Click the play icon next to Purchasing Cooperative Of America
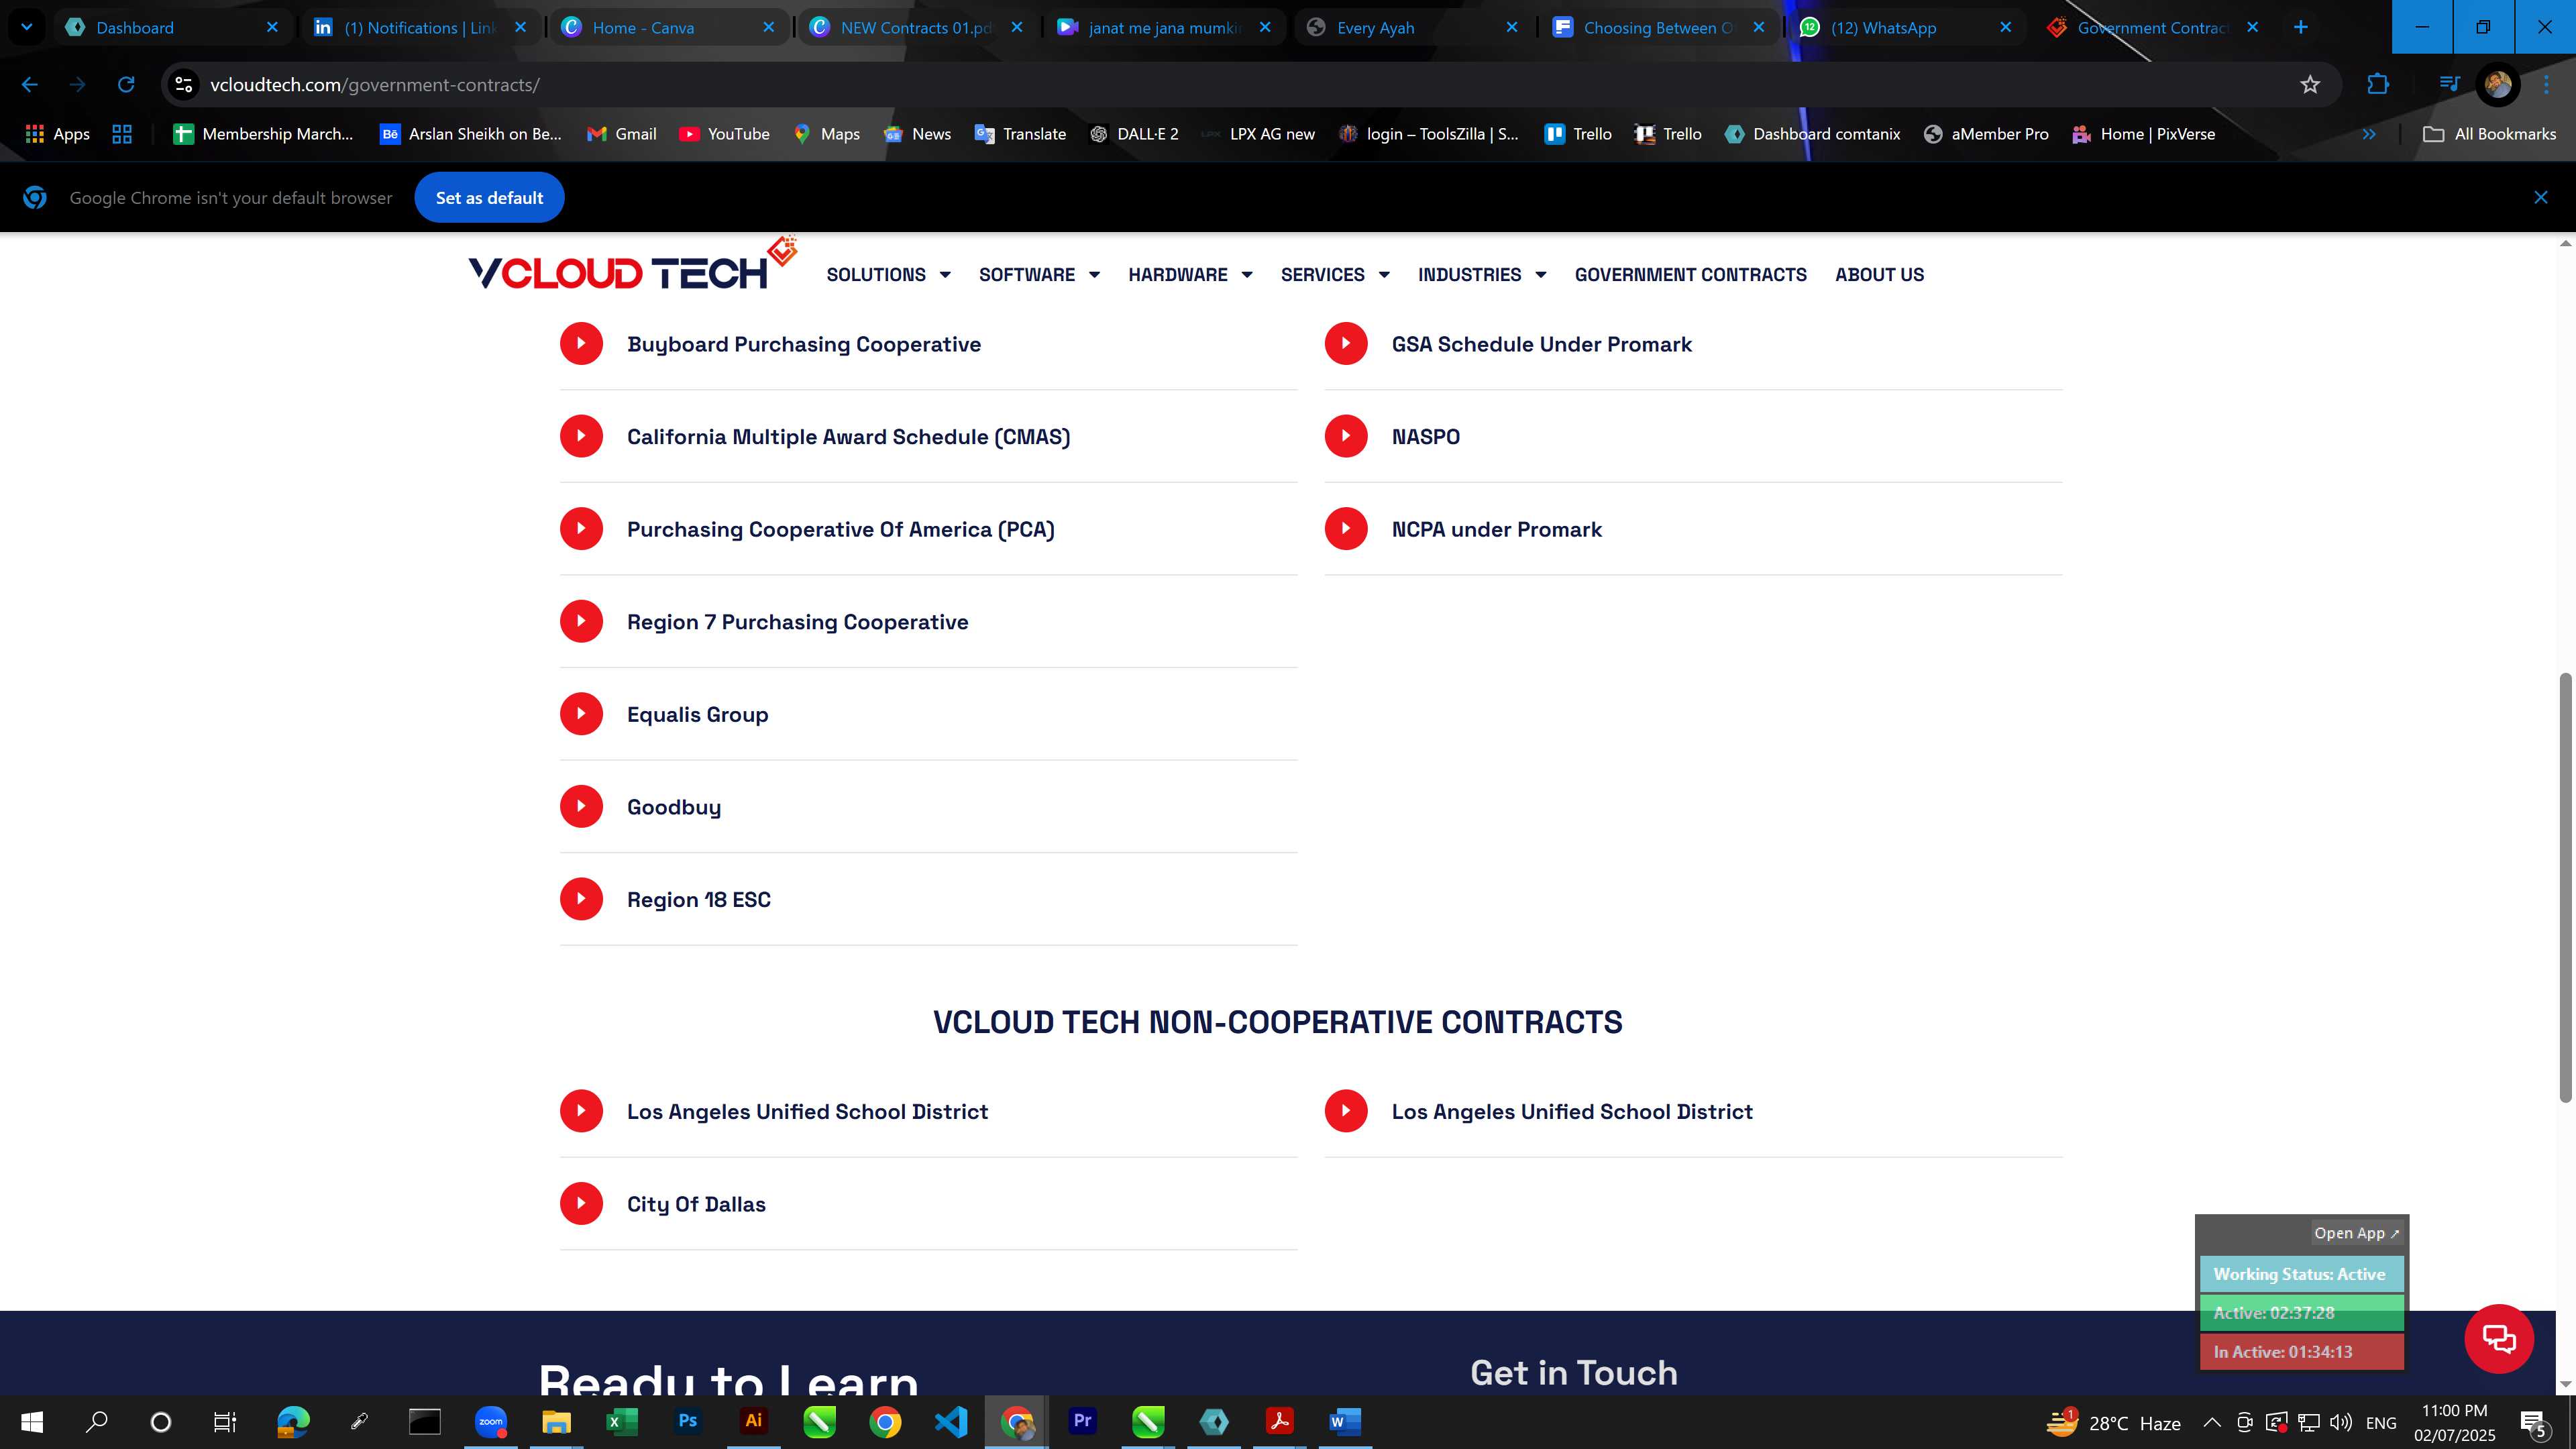Screen dimensions: 2576x1449 click(581, 528)
